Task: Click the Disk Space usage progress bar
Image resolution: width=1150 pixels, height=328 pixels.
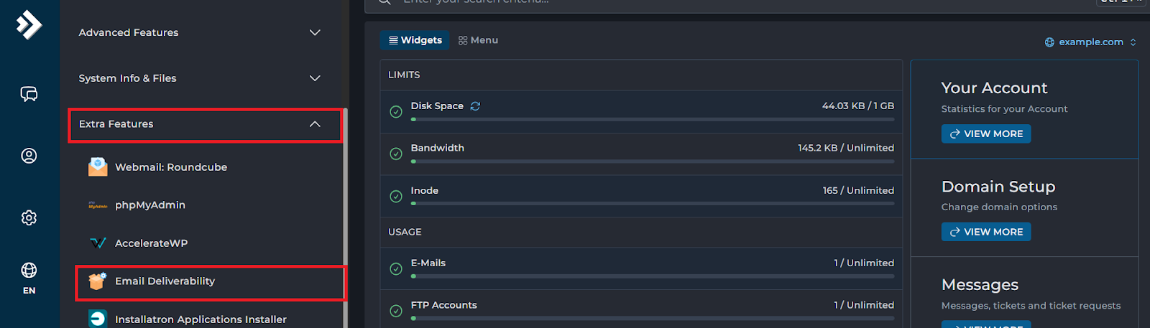Action: pyautogui.click(x=652, y=120)
